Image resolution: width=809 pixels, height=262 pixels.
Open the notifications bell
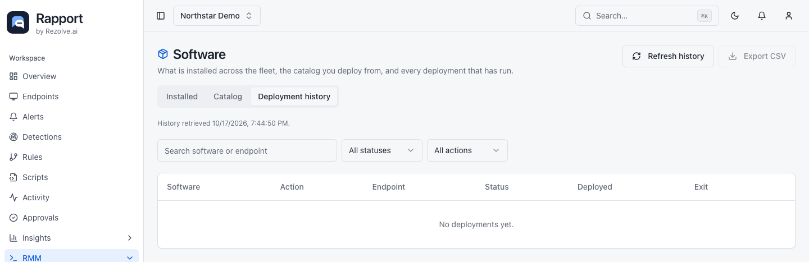[762, 16]
